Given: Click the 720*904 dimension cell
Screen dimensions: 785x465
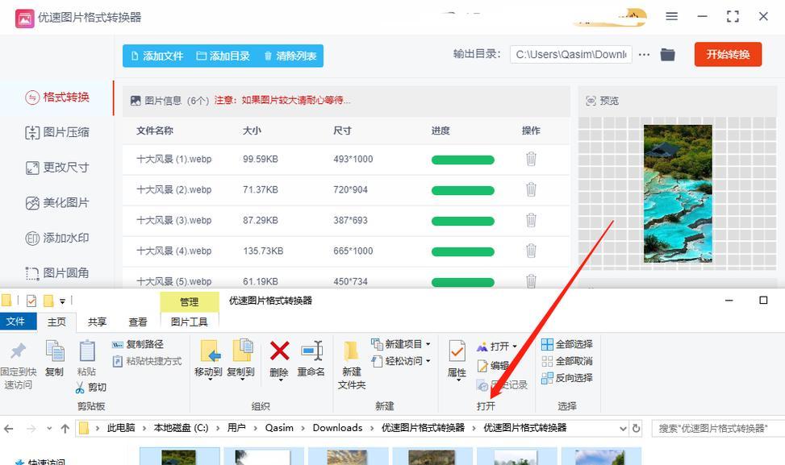Looking at the screenshot, I should [350, 190].
